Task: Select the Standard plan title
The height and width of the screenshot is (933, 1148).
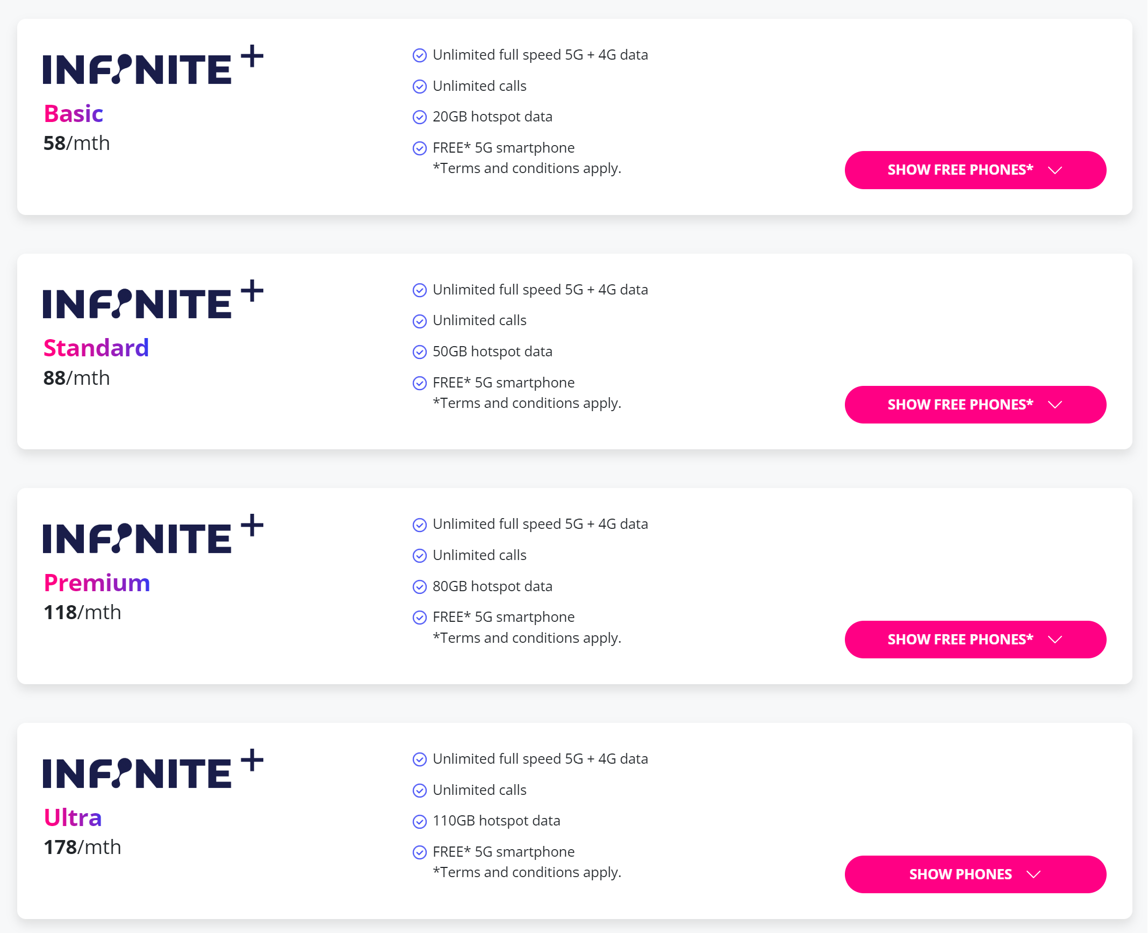Action: click(96, 348)
